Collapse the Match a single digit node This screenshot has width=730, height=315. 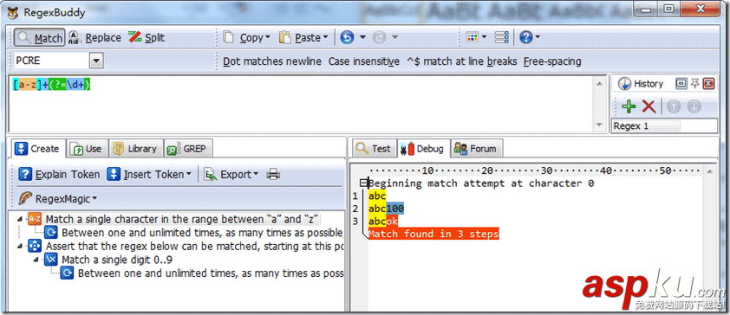tap(36, 260)
